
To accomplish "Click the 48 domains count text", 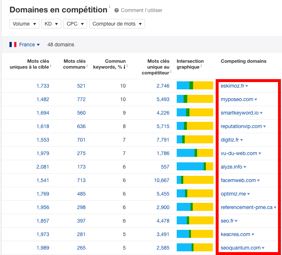I will coord(60,45).
